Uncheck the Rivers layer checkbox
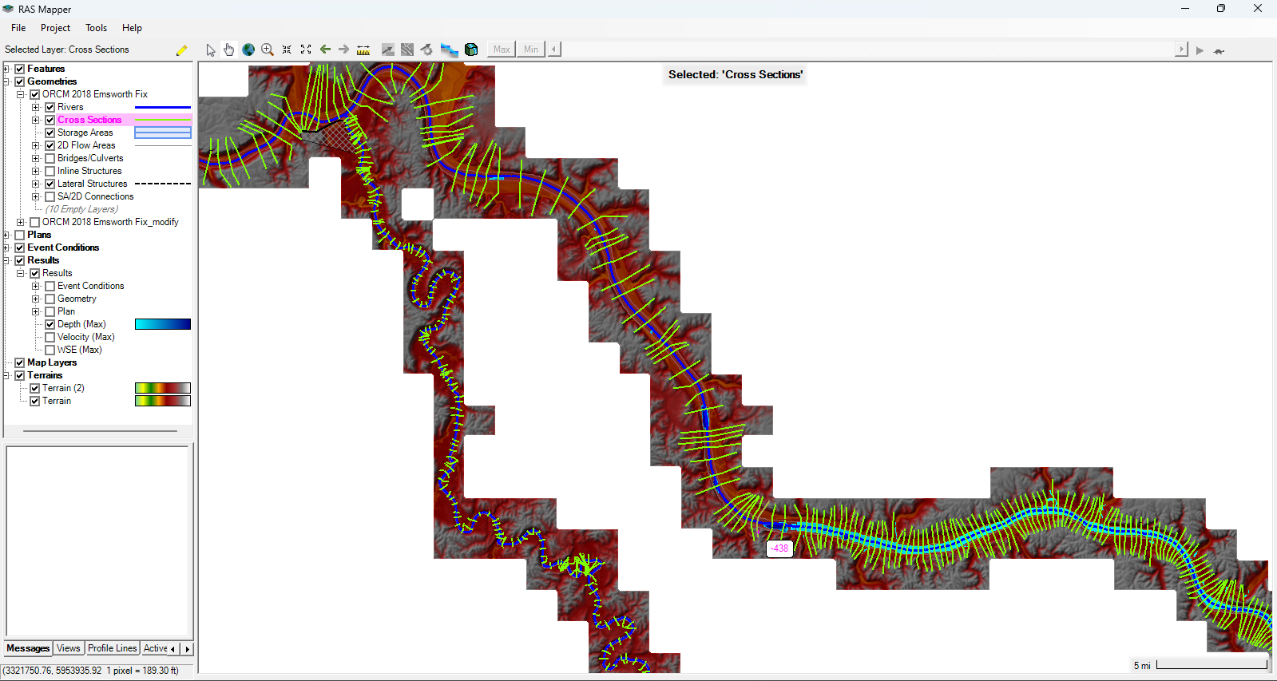This screenshot has width=1277, height=681. pos(50,107)
